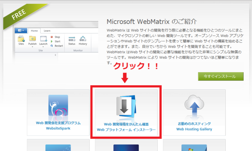Open the blue application menu dropdown
This screenshot has height=151, width=252.
click(21, 31)
